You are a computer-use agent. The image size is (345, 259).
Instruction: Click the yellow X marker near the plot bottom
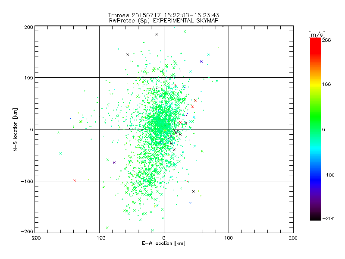(x=155, y=206)
